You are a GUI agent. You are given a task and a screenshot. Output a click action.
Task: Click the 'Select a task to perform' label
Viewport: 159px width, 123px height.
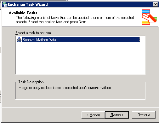tap(33, 33)
